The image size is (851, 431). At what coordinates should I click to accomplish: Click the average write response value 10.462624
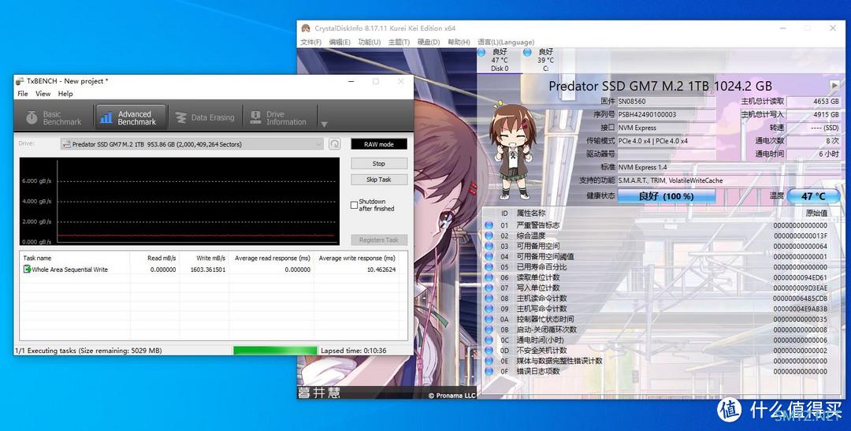[381, 269]
